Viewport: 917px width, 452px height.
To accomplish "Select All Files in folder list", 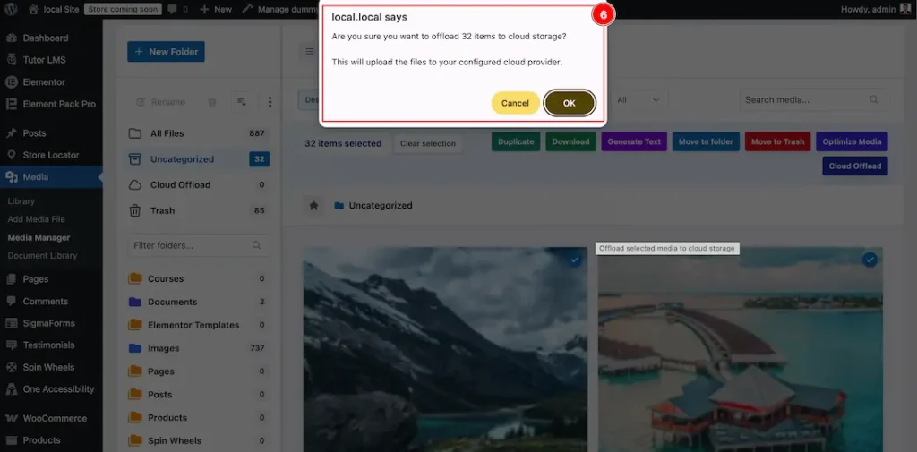I will coord(199,133).
